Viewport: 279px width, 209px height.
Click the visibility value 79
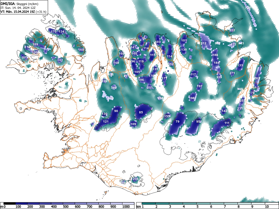coord(177,121)
